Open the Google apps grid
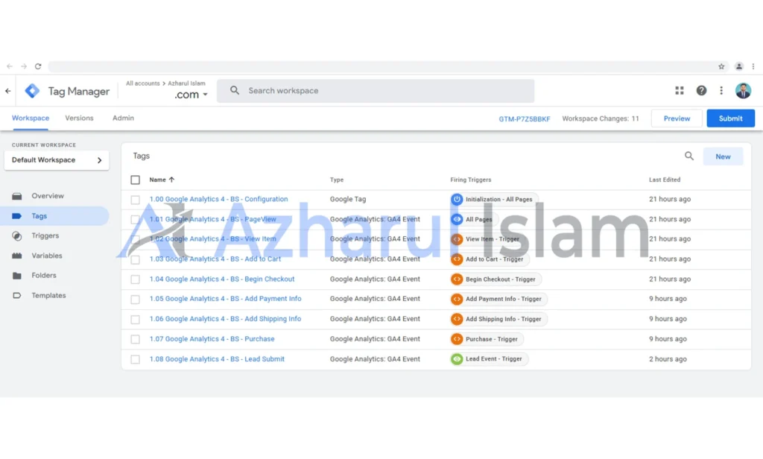Viewport: 763px width, 459px height. pos(680,91)
